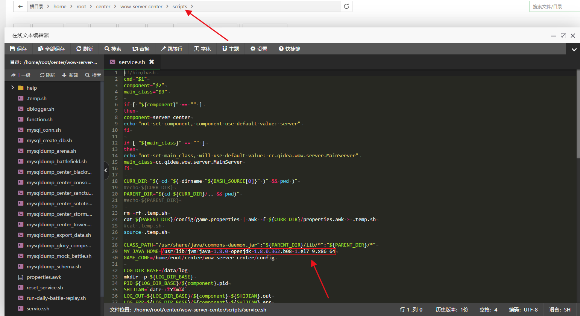The width and height of the screenshot is (580, 316).
Task: Click the file search input field at top right
Action: coord(554,6)
